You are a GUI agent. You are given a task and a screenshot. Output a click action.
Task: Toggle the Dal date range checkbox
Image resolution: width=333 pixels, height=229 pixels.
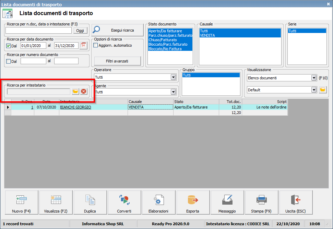pyautogui.click(x=9, y=46)
